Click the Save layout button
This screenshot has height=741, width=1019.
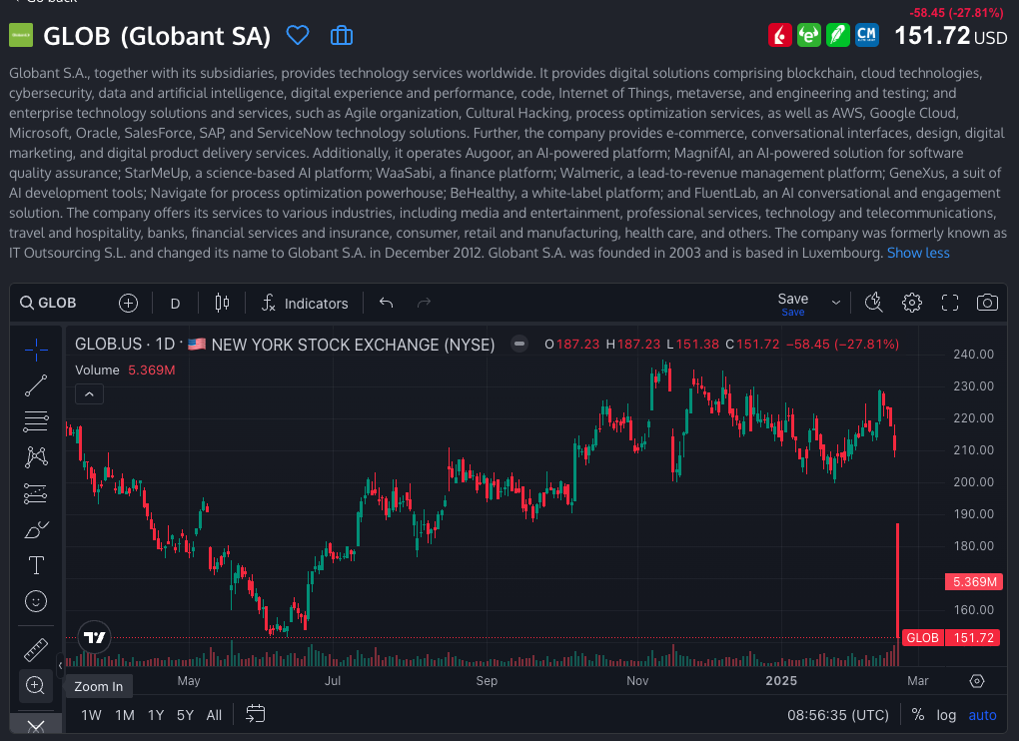click(x=793, y=304)
